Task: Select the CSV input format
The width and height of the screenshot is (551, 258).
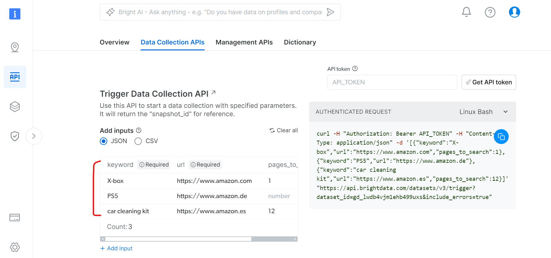Action: tap(138, 141)
